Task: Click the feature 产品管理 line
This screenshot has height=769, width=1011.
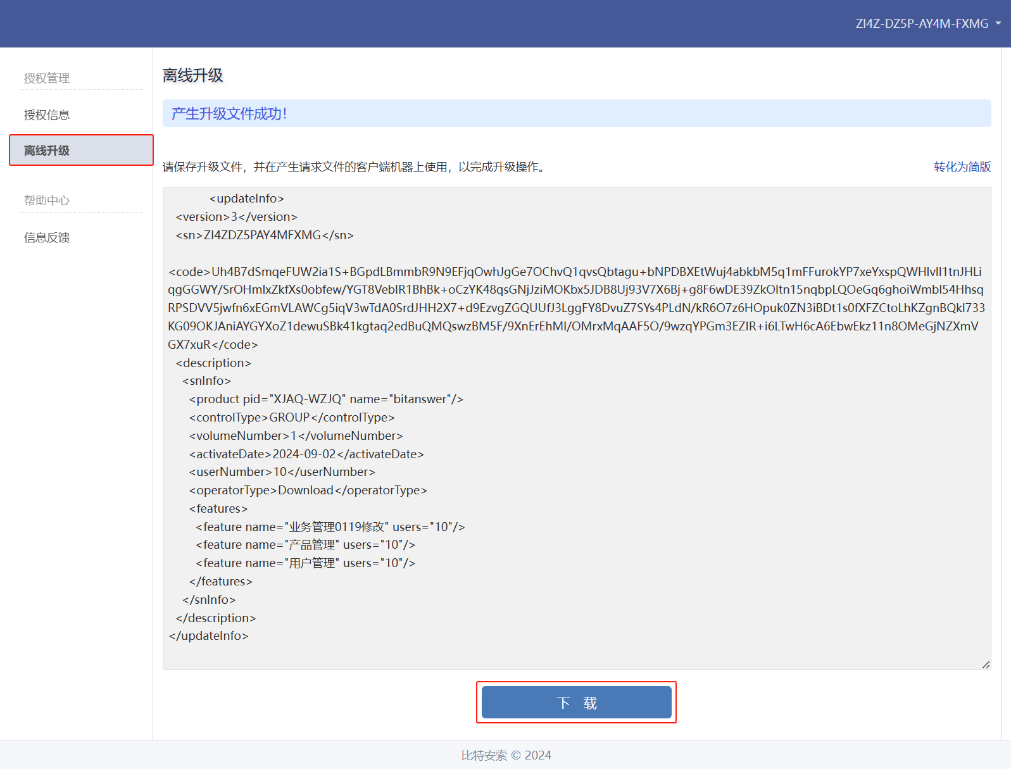Action: tap(305, 544)
